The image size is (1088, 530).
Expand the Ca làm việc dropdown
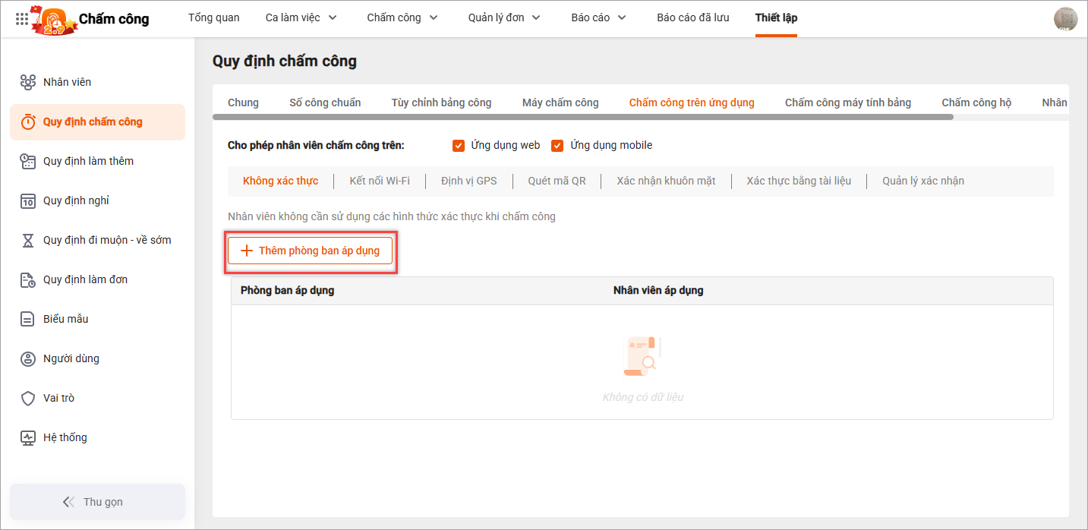(333, 17)
